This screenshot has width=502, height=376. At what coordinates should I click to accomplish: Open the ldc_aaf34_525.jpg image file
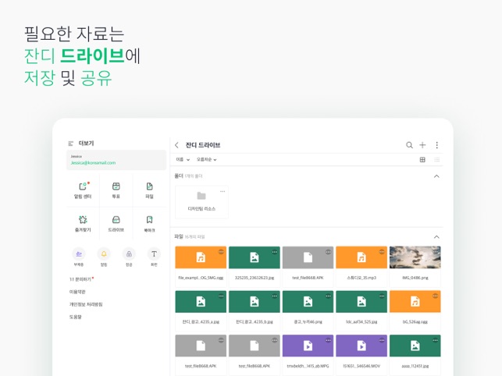(361, 310)
